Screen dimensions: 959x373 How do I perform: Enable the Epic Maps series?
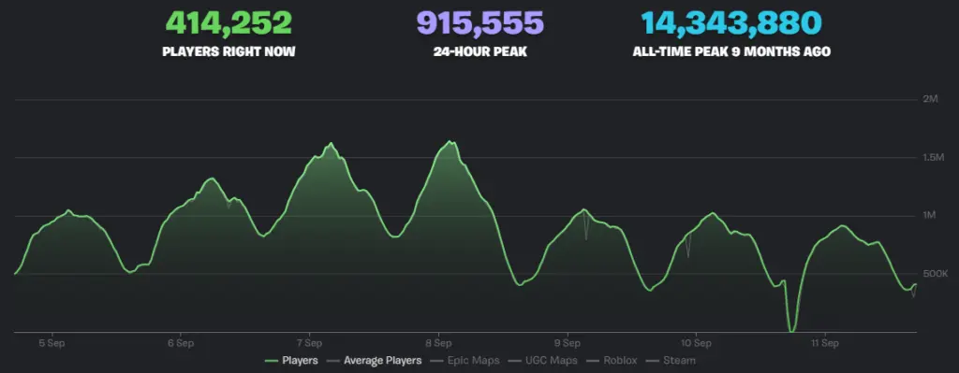[465, 360]
